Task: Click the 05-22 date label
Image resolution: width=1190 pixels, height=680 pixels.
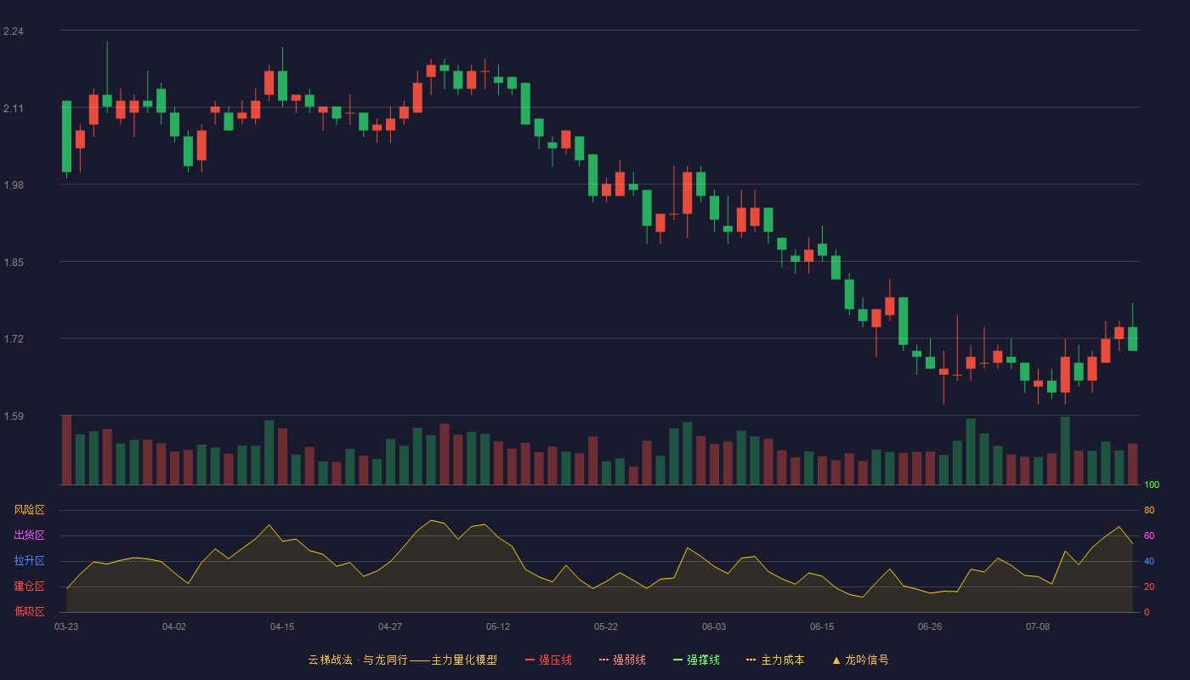Action: (x=606, y=626)
